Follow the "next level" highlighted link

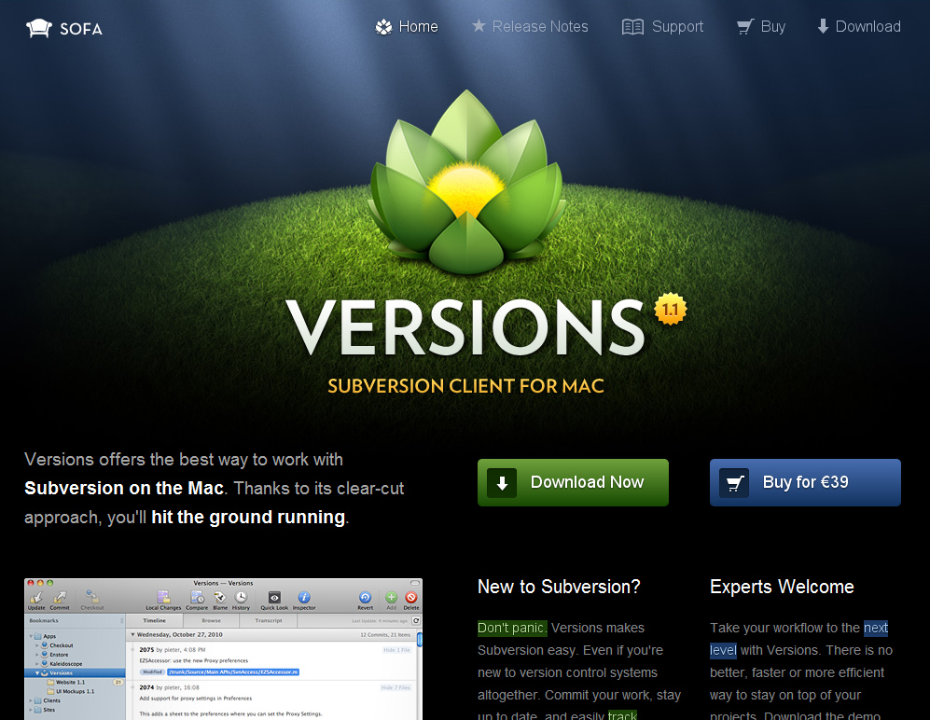pyautogui.click(x=876, y=628)
